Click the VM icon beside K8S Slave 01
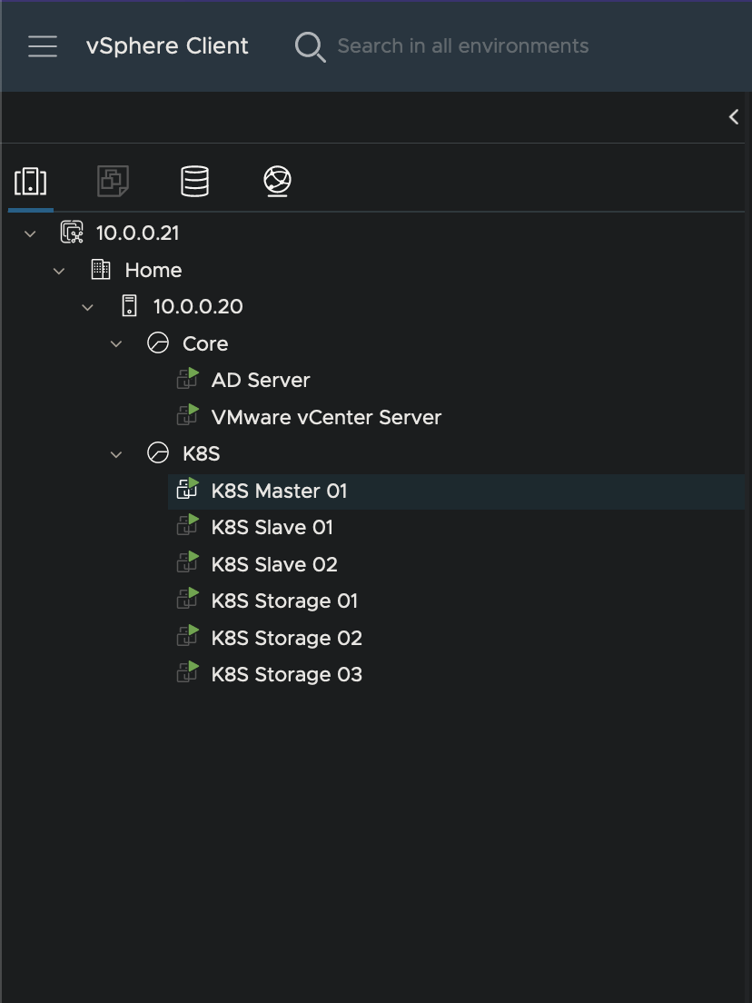 [187, 525]
